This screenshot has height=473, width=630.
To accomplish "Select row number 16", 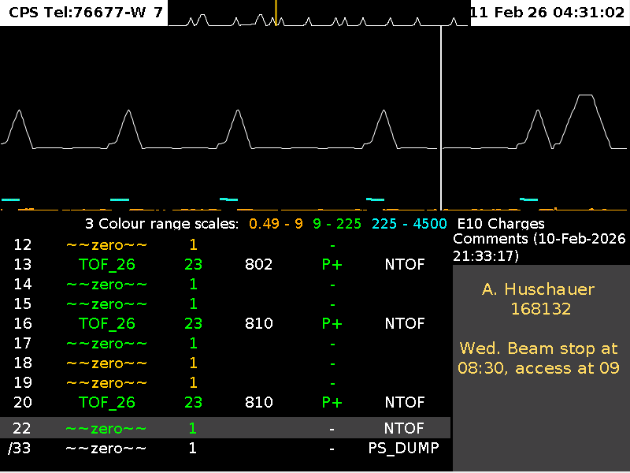I will pyautogui.click(x=22, y=323).
